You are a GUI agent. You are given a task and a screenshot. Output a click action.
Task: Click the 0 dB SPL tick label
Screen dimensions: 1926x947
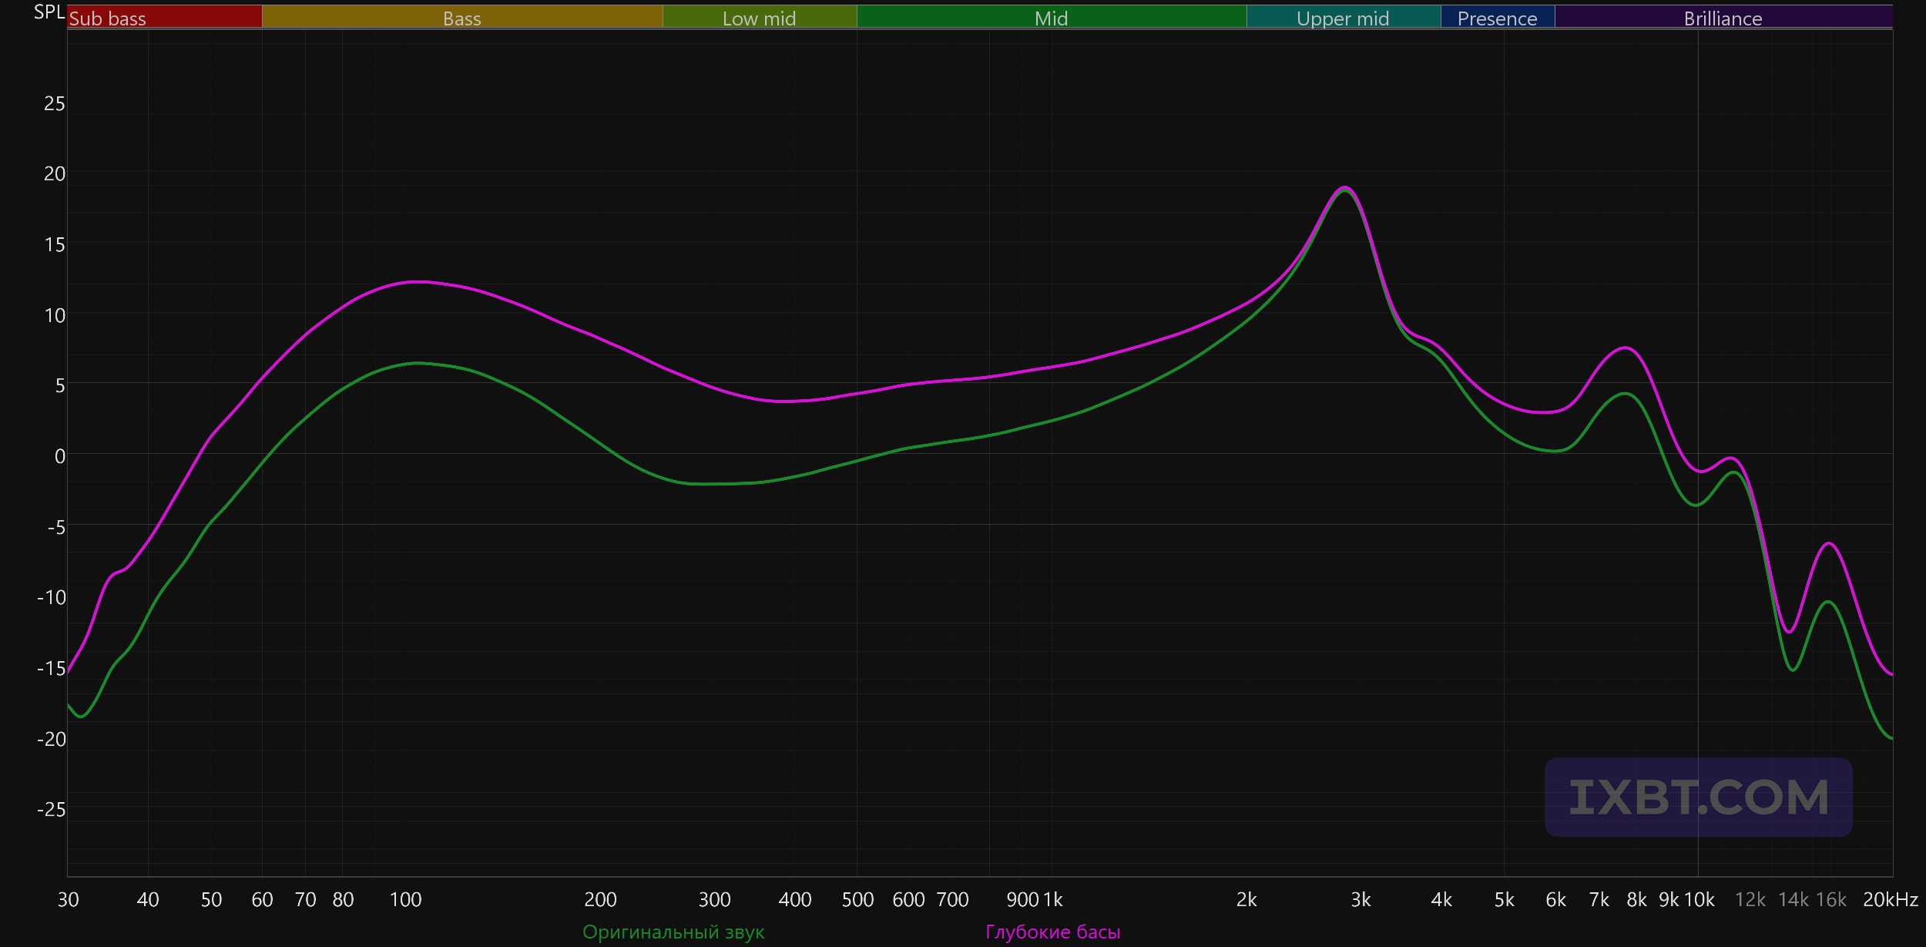[x=59, y=456]
